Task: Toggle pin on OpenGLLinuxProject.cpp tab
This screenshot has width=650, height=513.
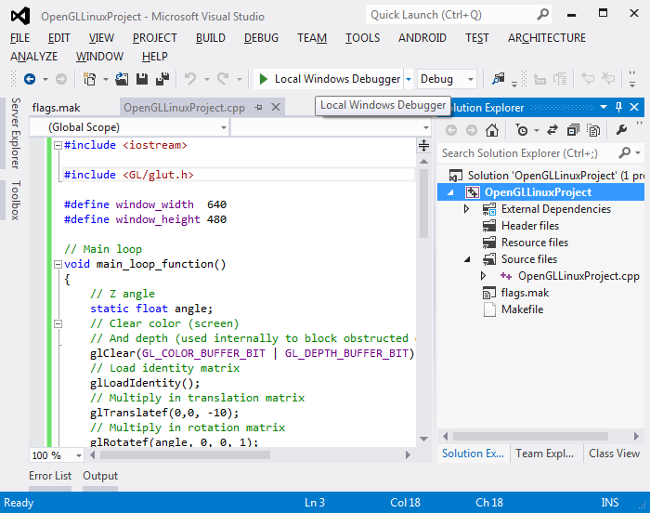Action: pyautogui.click(x=259, y=108)
